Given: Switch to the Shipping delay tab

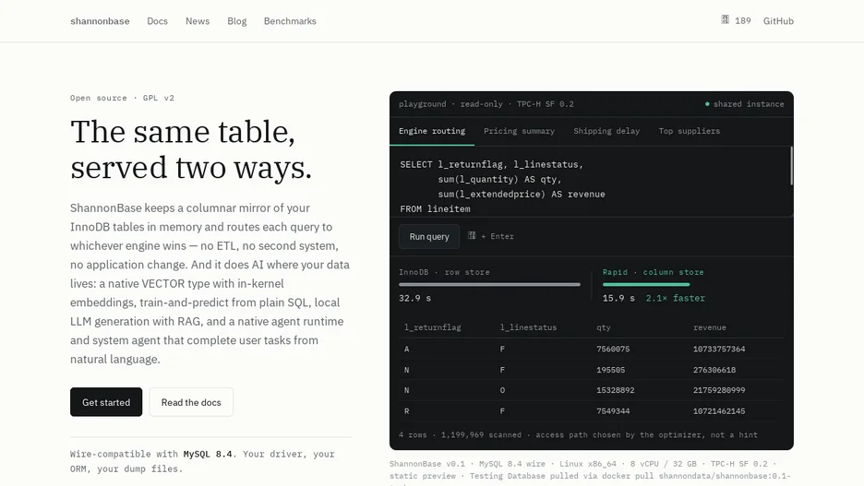Looking at the screenshot, I should coord(606,131).
